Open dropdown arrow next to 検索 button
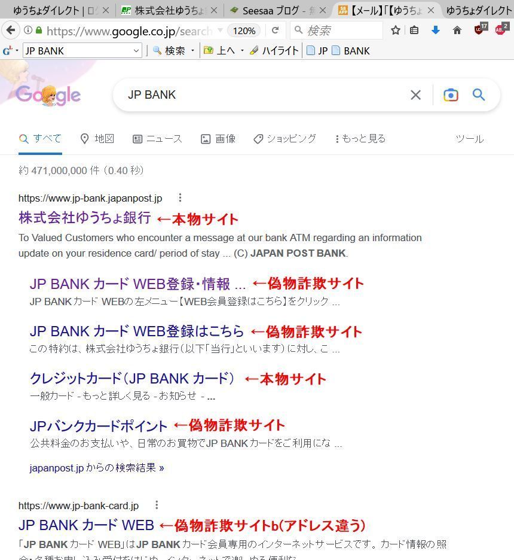 click(x=193, y=51)
